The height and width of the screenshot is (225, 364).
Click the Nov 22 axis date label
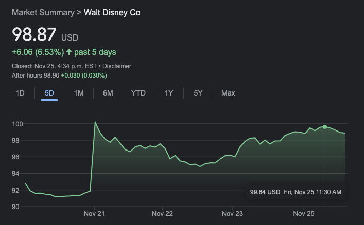[162, 213]
